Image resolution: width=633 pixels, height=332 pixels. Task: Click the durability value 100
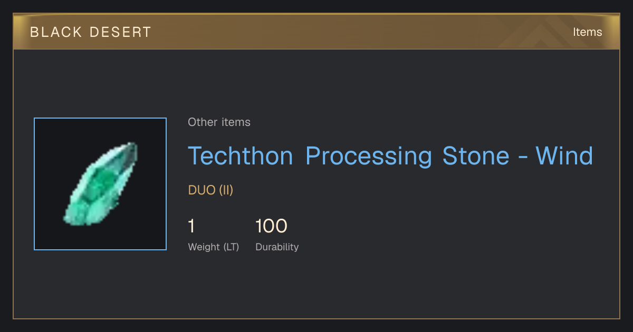click(x=271, y=227)
